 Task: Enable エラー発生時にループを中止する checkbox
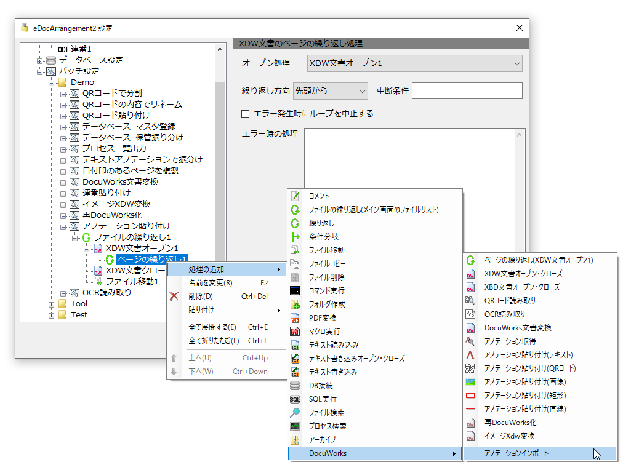[246, 114]
